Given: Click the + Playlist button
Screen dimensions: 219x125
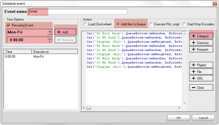Looking at the screenshot, I should pyautogui.click(x=201, y=65).
